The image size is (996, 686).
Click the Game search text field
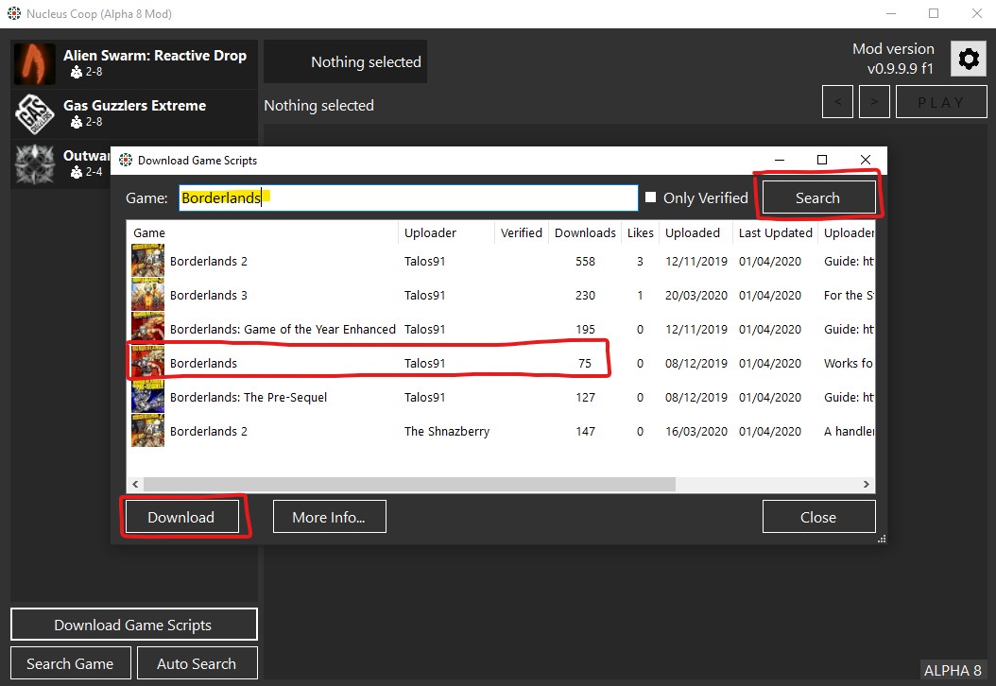pos(408,197)
